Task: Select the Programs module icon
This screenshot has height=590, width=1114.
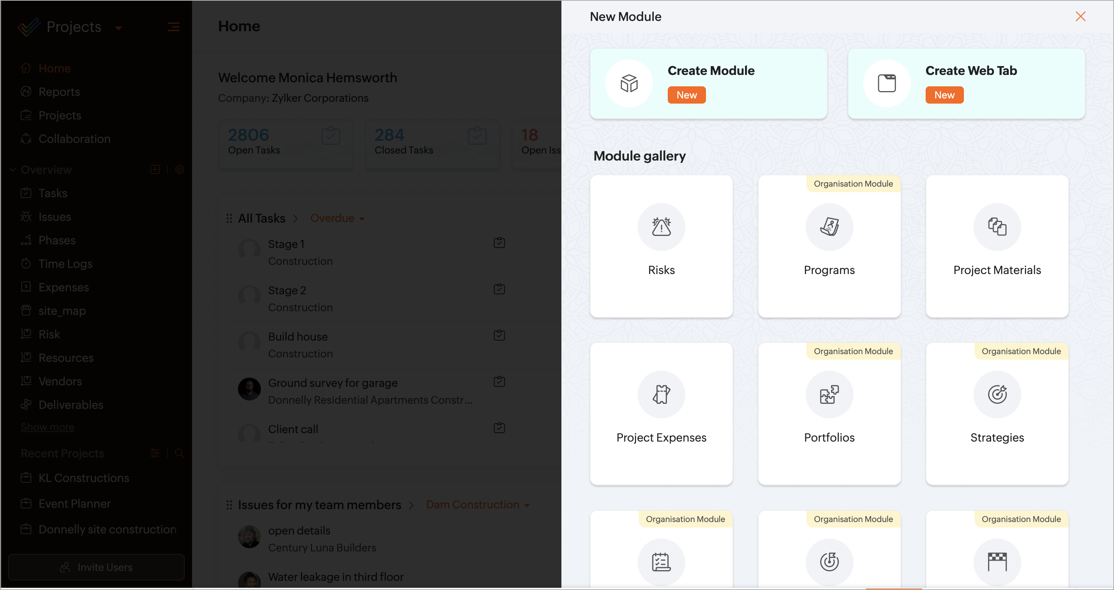Action: pos(829,227)
